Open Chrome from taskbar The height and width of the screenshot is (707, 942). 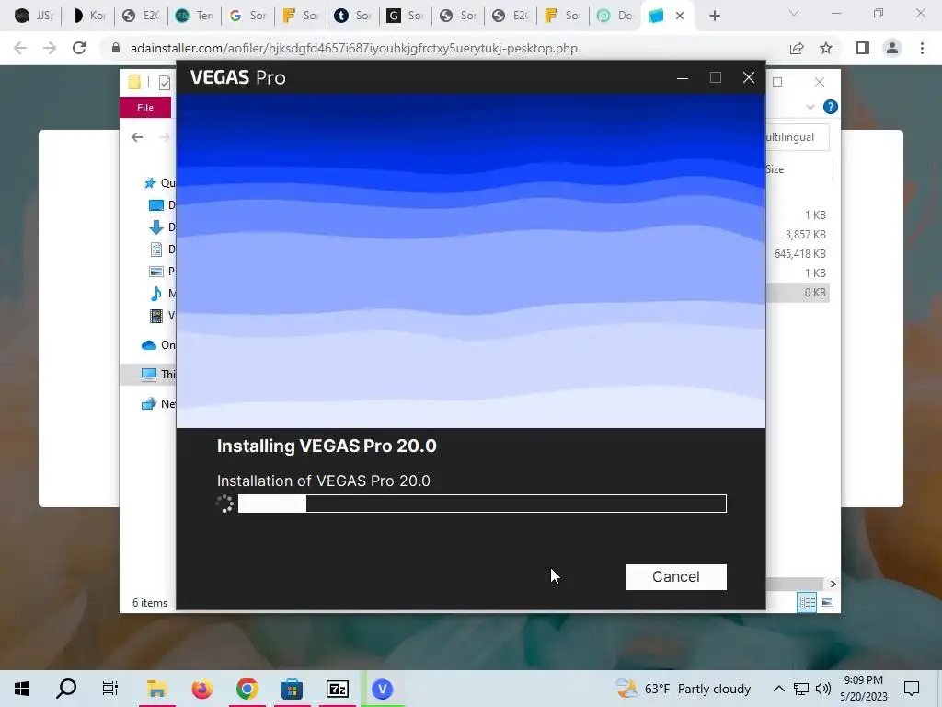(247, 689)
